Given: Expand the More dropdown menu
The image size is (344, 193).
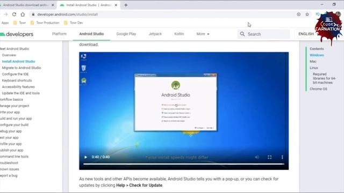Looking at the screenshot, I should (203, 34).
